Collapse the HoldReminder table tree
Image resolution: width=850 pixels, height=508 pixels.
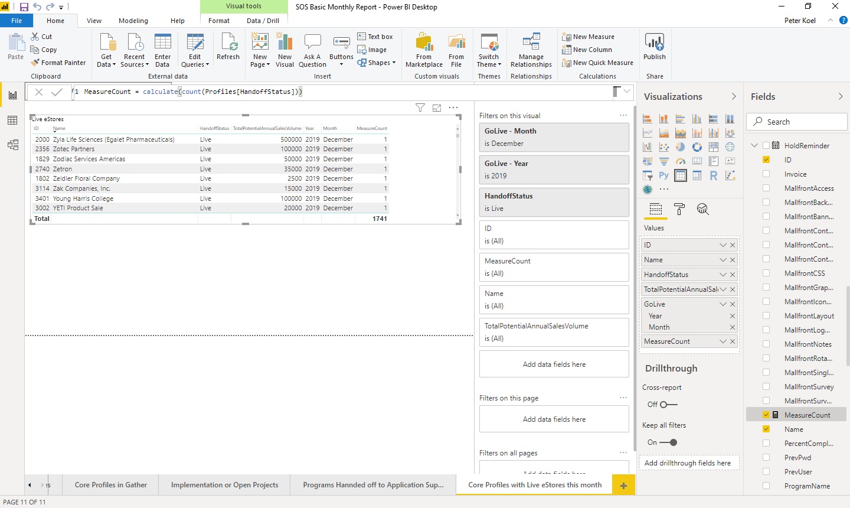pos(754,145)
